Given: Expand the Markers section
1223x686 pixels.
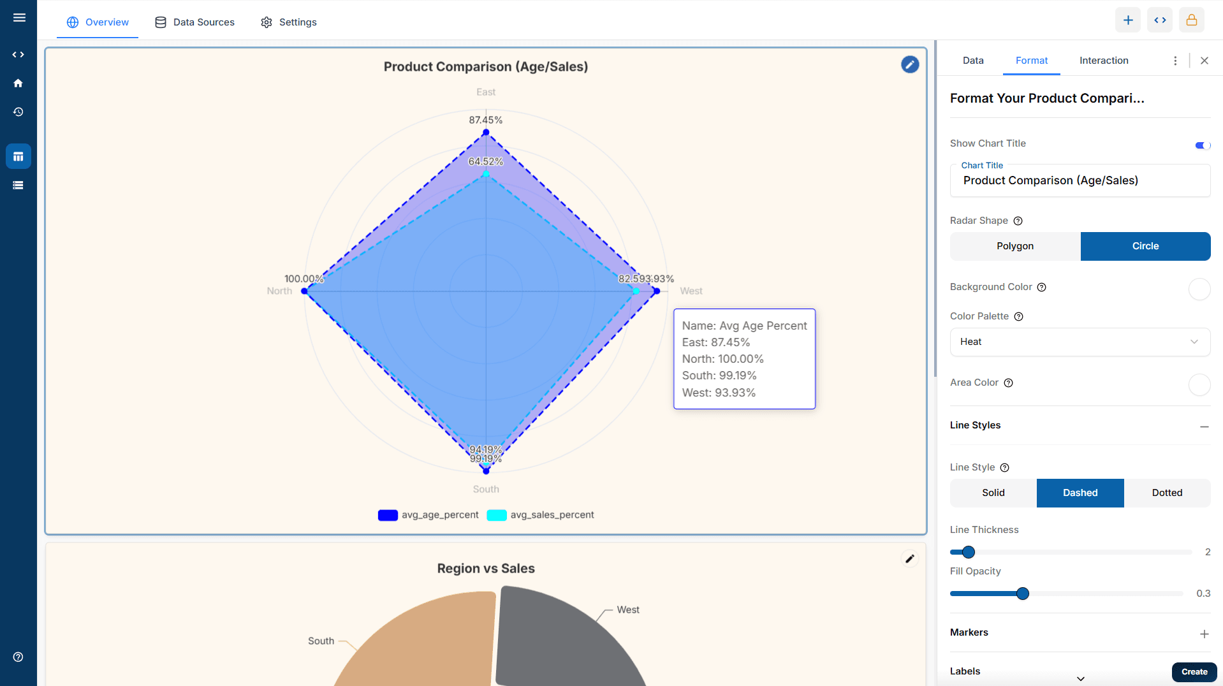Looking at the screenshot, I should click(x=1205, y=634).
